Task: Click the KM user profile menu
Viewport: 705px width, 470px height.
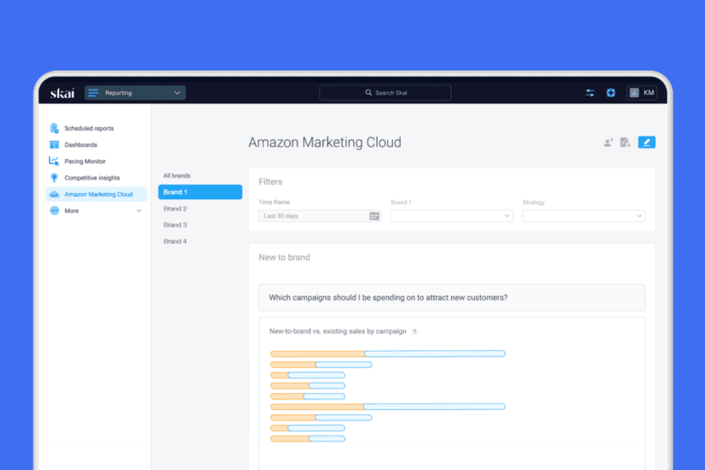Action: (x=642, y=92)
